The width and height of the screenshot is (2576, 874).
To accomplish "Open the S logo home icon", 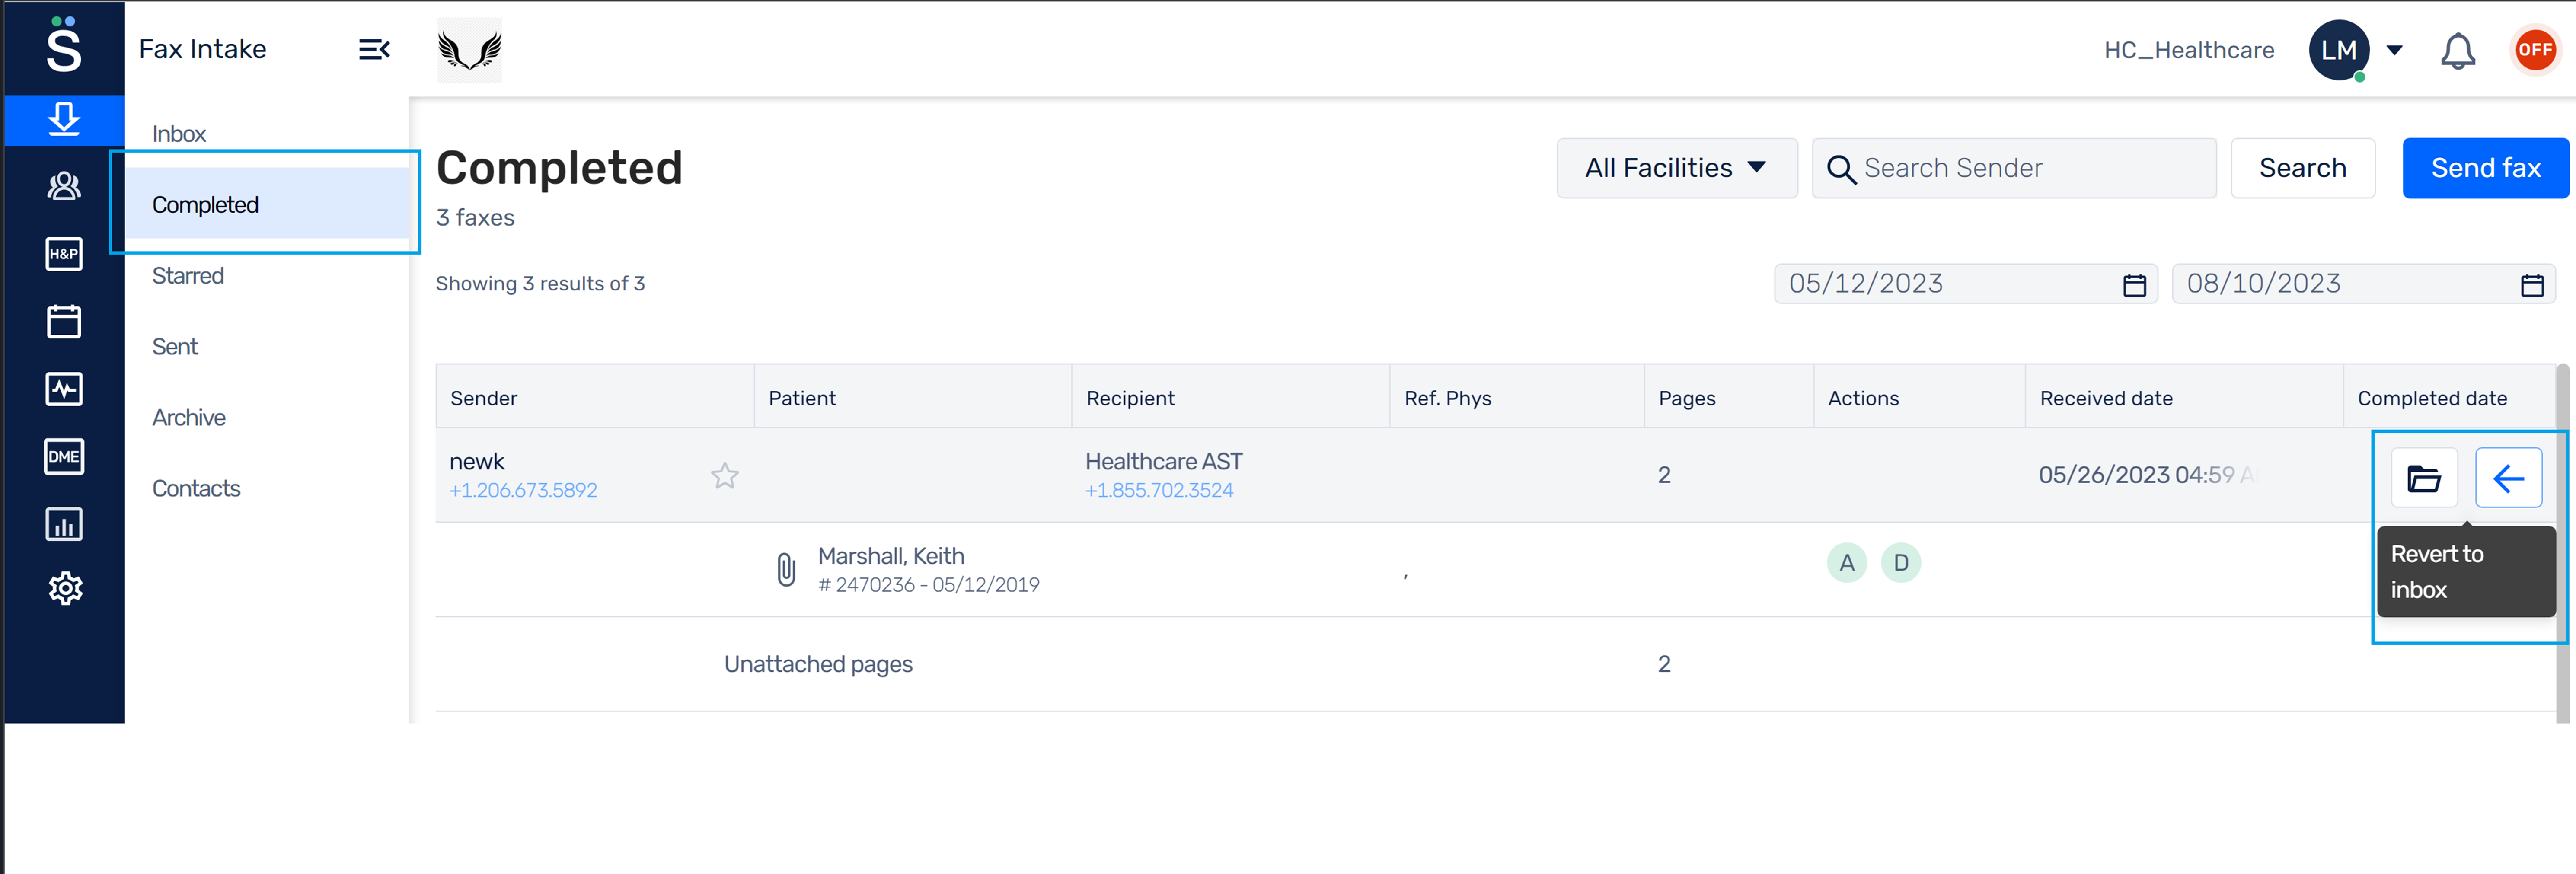I will pyautogui.click(x=64, y=46).
